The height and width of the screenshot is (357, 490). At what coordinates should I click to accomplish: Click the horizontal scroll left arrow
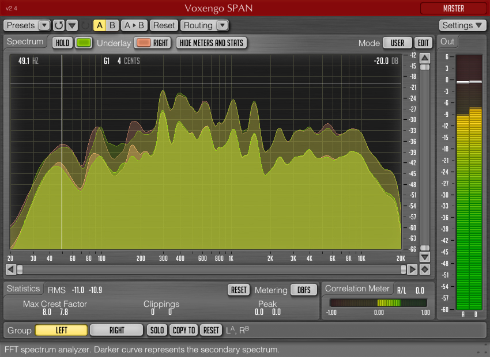11,269
